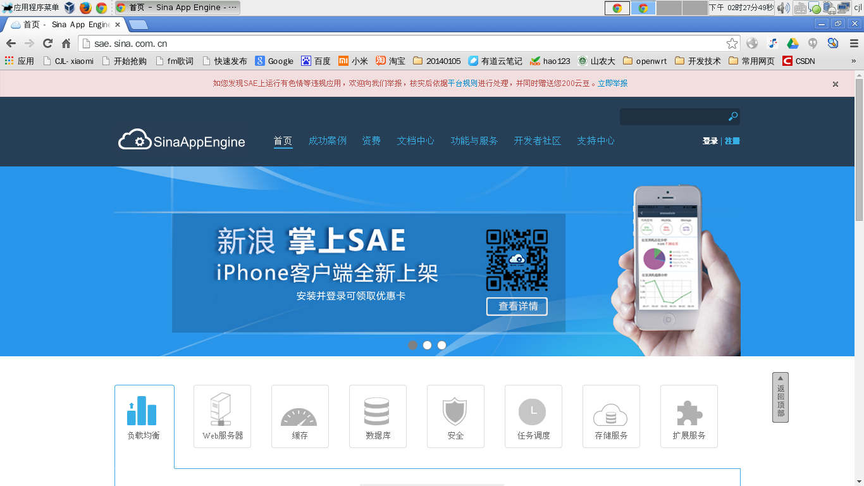This screenshot has width=864, height=486.
Task: Open the Chrome hamburger menu
Action: click(853, 43)
